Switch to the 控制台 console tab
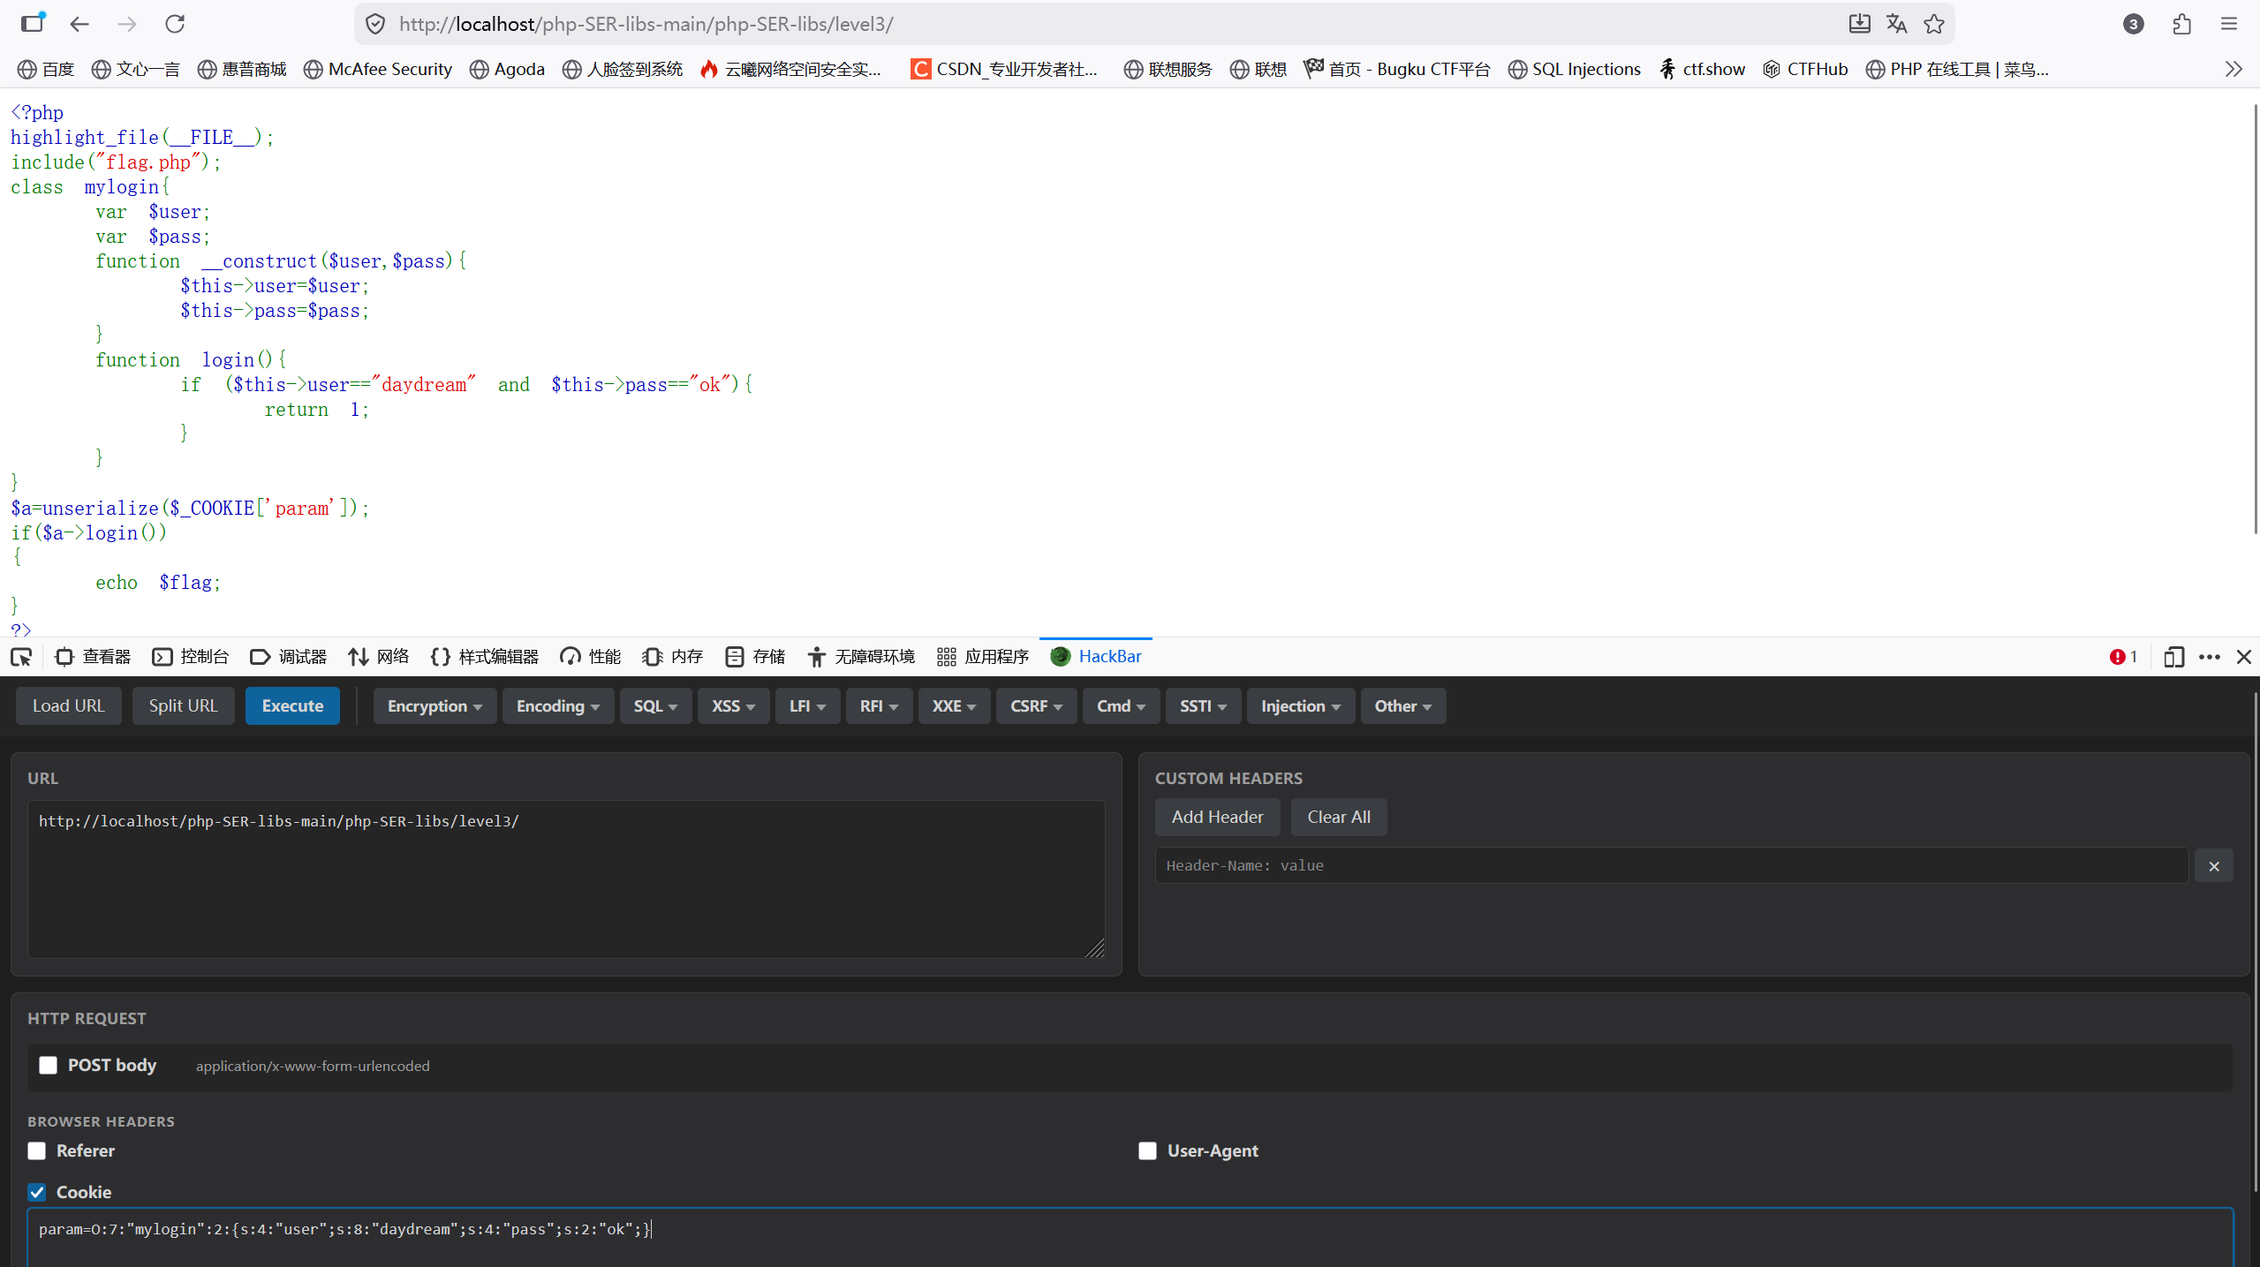Screen dimensions: 2260x1267 (x=191, y=657)
